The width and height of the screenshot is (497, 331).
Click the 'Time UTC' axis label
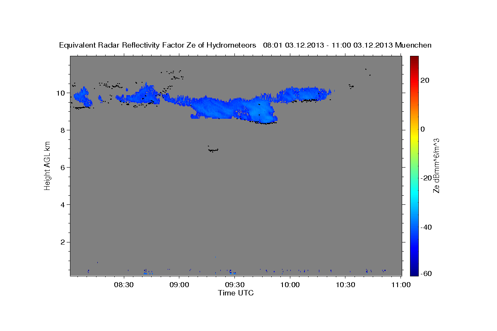(236, 293)
